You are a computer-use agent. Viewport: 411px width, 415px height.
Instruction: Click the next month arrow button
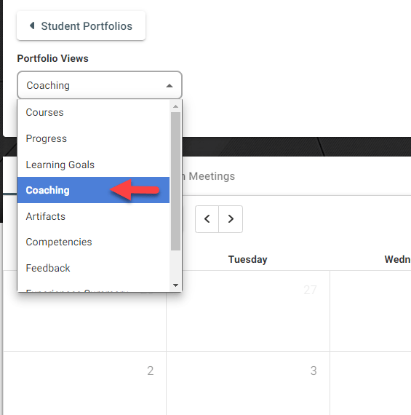point(231,219)
